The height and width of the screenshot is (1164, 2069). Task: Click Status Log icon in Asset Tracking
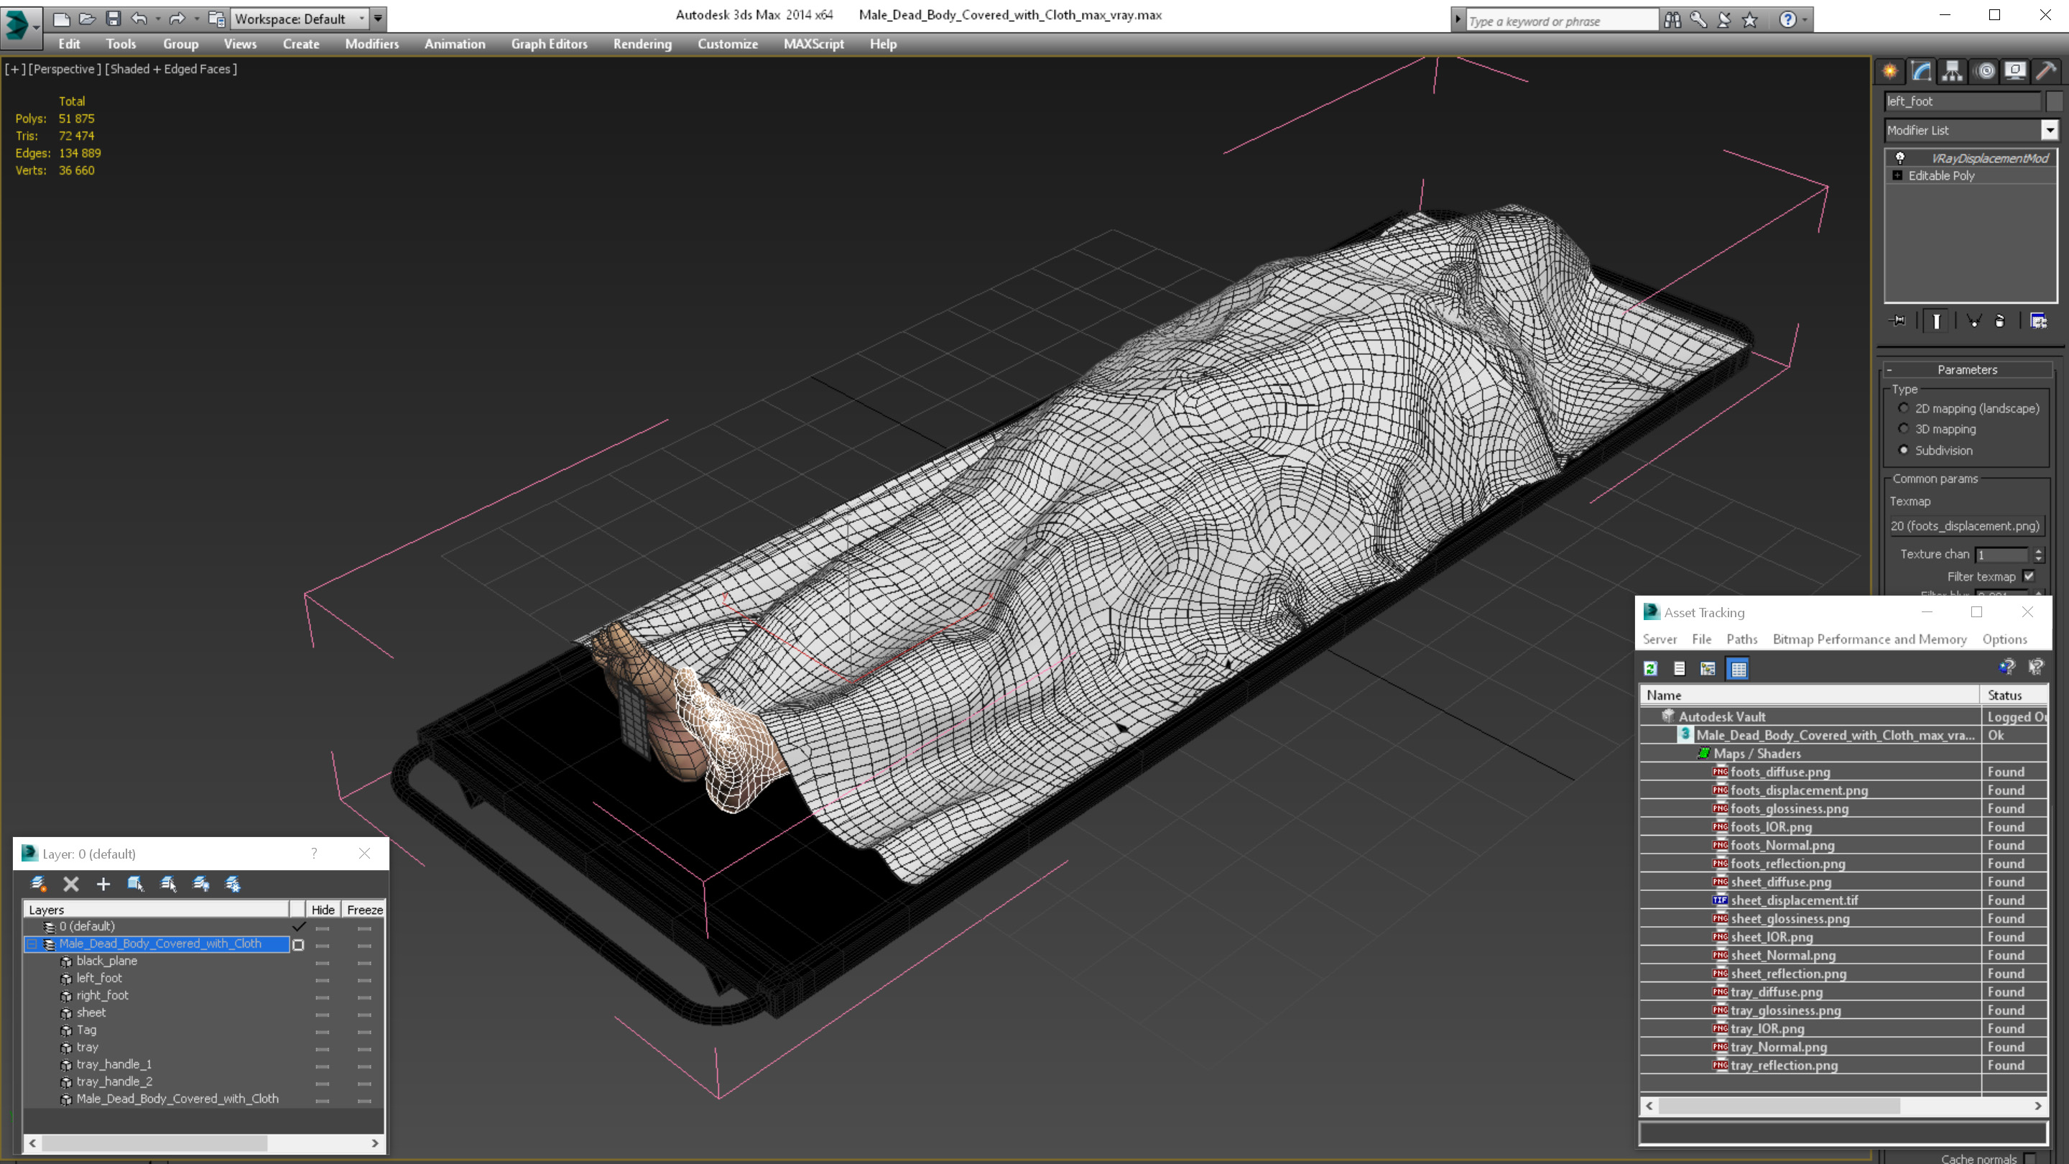coord(1680,668)
